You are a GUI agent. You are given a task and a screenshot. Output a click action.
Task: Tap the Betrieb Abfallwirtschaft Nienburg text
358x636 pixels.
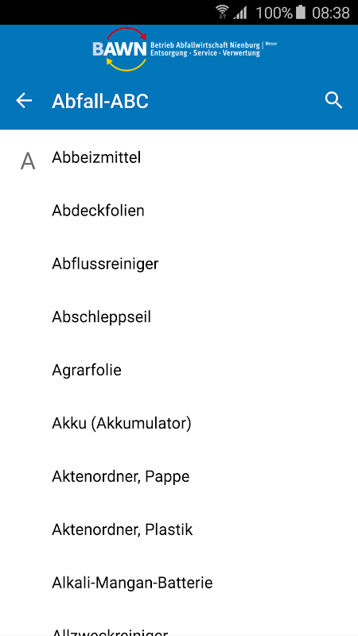pyautogui.click(x=206, y=45)
